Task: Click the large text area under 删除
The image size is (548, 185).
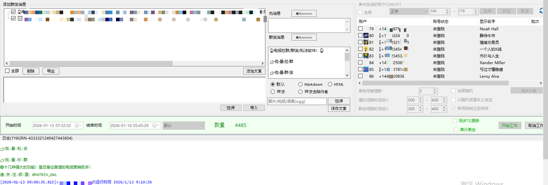Action: point(134,90)
